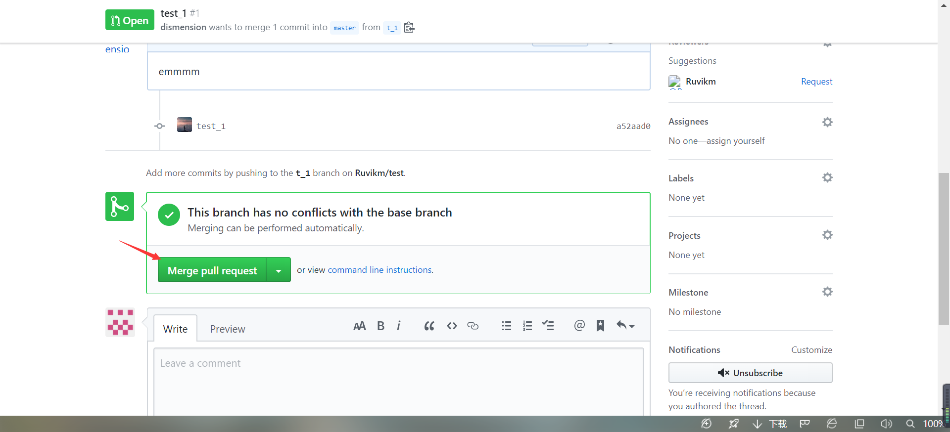The height and width of the screenshot is (432, 950).
Task: Click the browser zoom magnifier icon
Action: (910, 424)
